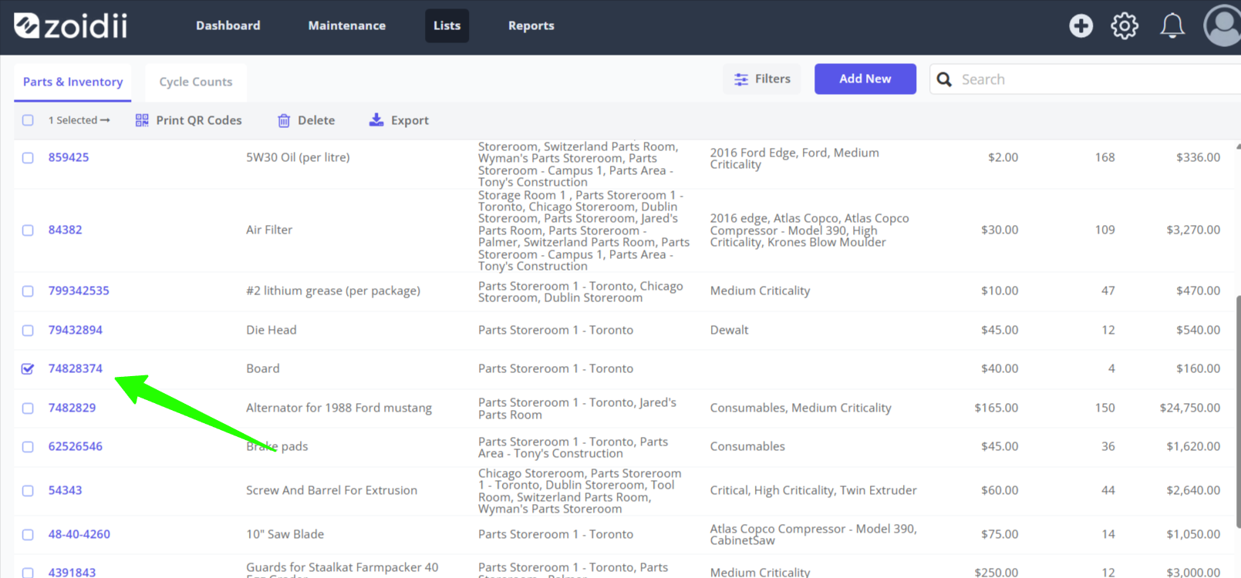Click Print QR Codes icon

point(142,120)
